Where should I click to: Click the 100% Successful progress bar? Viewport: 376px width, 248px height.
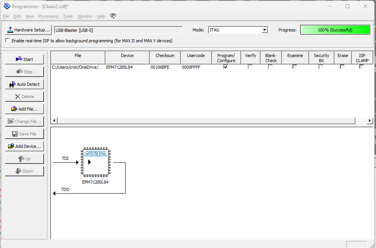click(335, 30)
